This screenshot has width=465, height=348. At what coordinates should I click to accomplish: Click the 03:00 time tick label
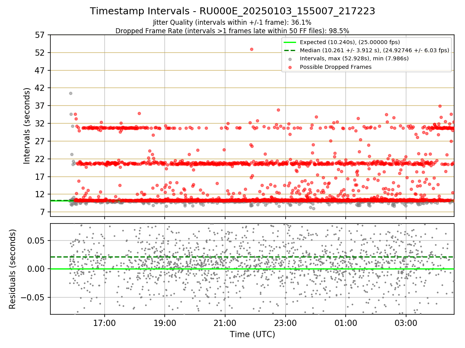tap(406, 323)
